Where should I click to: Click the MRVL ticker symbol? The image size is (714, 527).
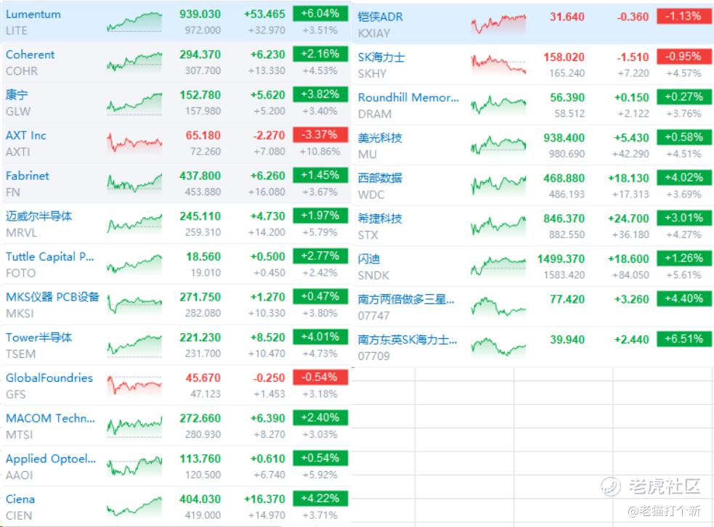pyautogui.click(x=21, y=233)
